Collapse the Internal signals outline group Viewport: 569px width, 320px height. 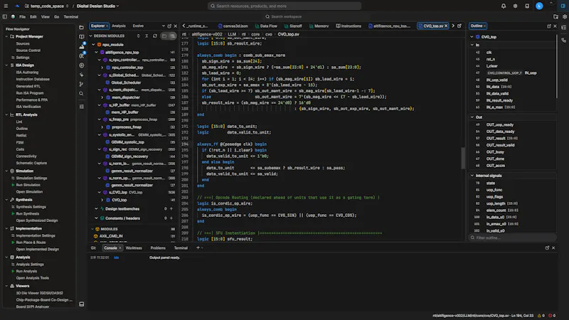472,176
